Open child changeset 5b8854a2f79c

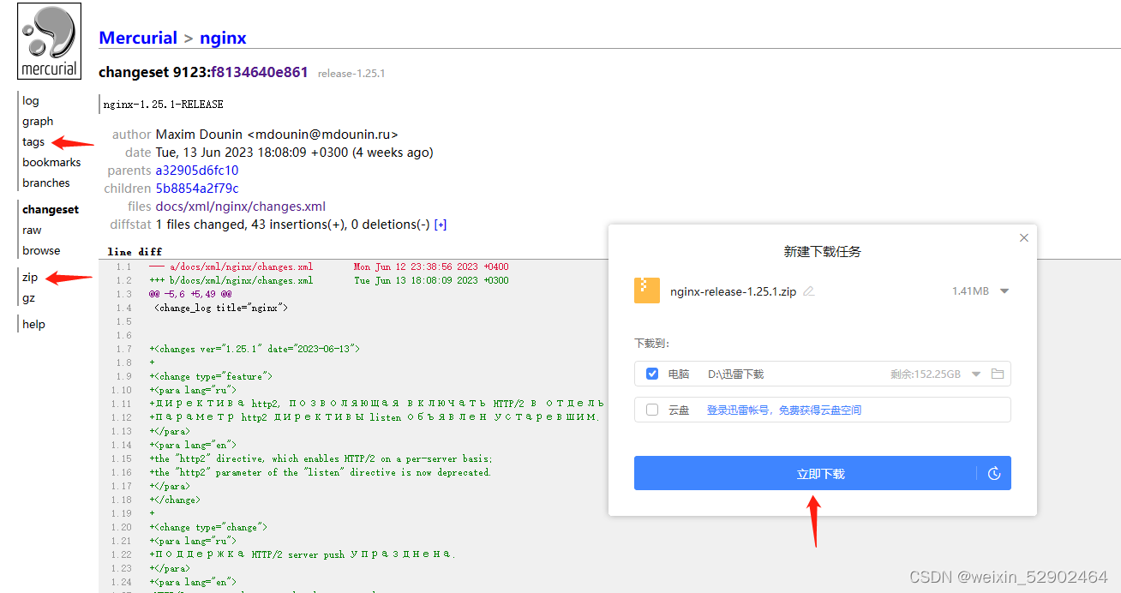point(197,189)
